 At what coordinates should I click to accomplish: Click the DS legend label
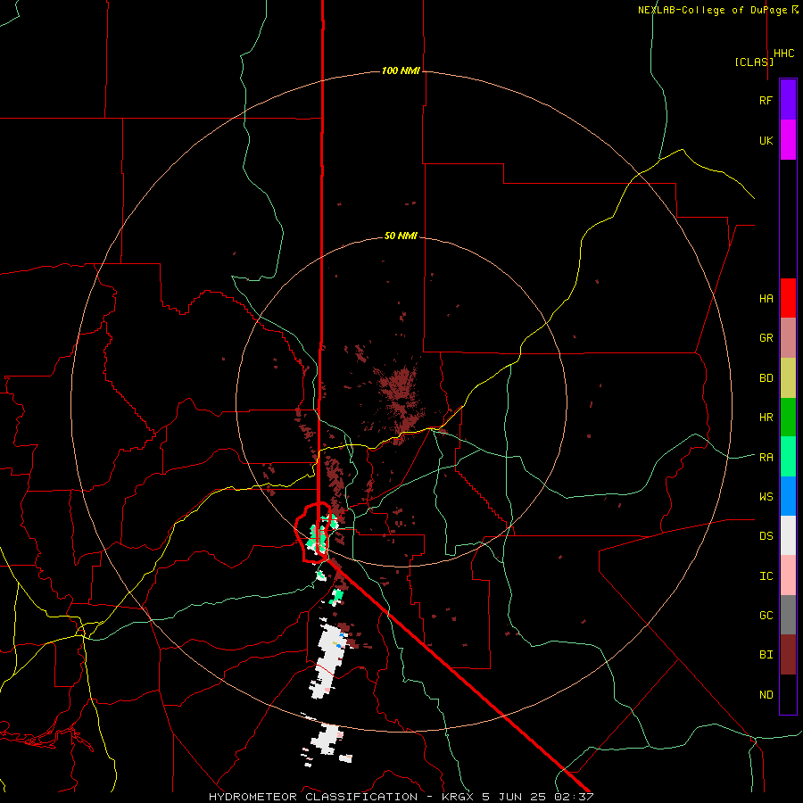click(x=766, y=535)
